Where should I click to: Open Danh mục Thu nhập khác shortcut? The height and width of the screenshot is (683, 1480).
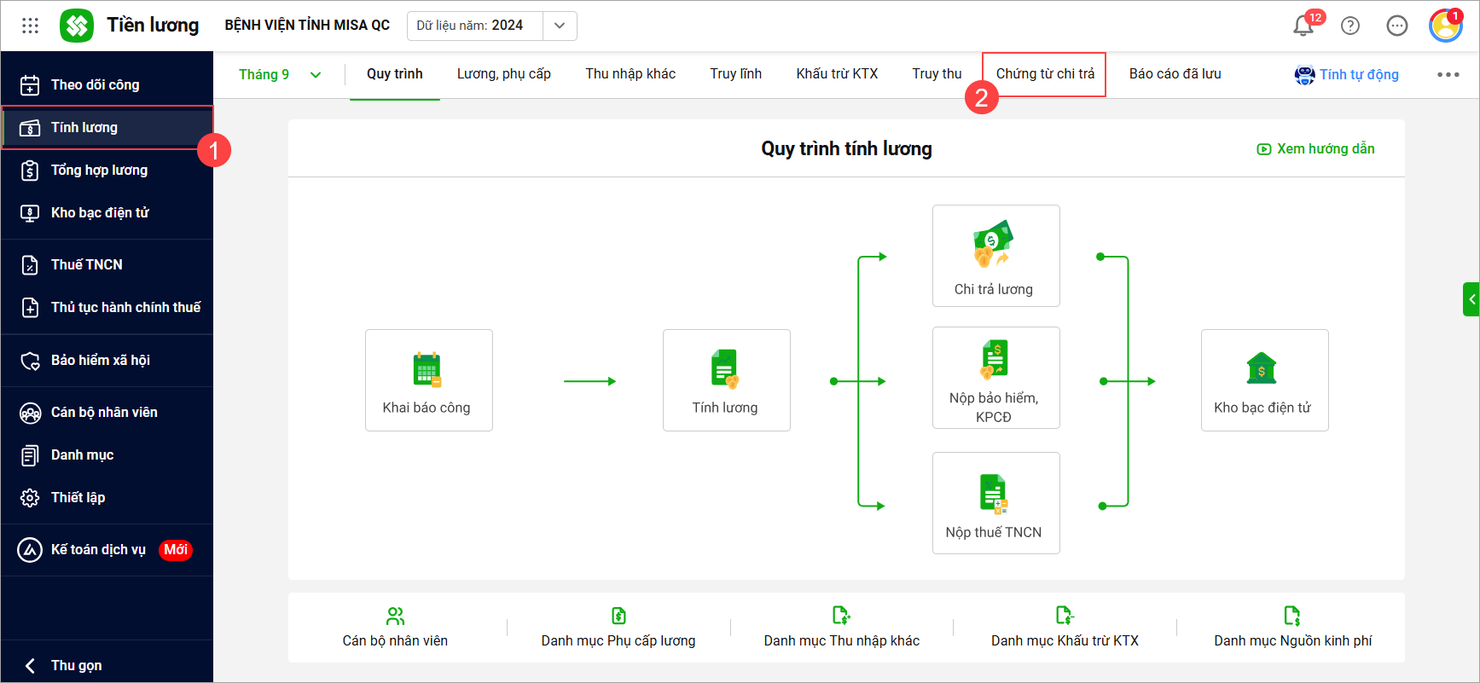click(x=842, y=628)
